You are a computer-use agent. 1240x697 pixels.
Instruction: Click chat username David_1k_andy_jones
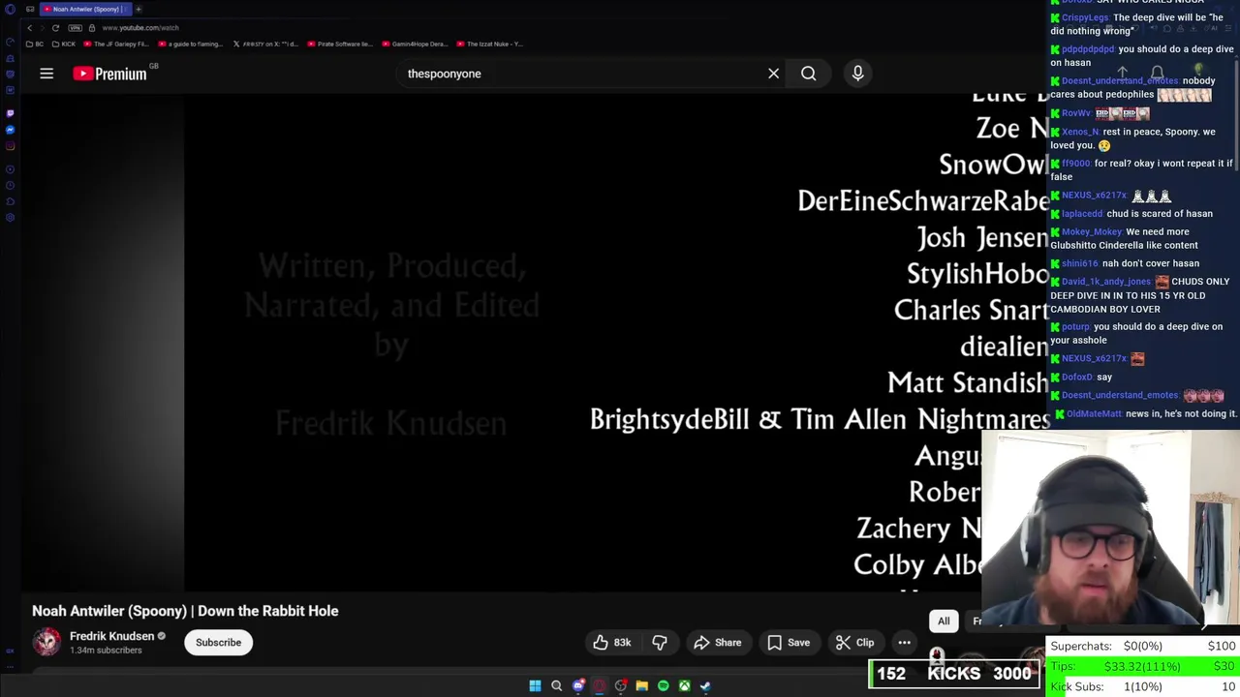pyautogui.click(x=1106, y=282)
